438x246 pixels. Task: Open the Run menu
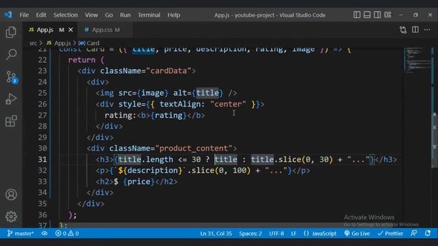[125, 15]
